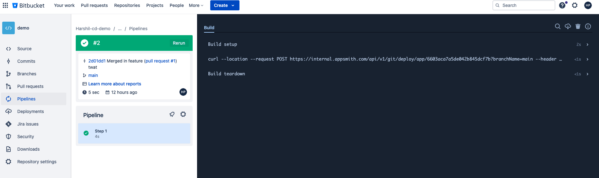Select the Build tab

click(x=209, y=28)
